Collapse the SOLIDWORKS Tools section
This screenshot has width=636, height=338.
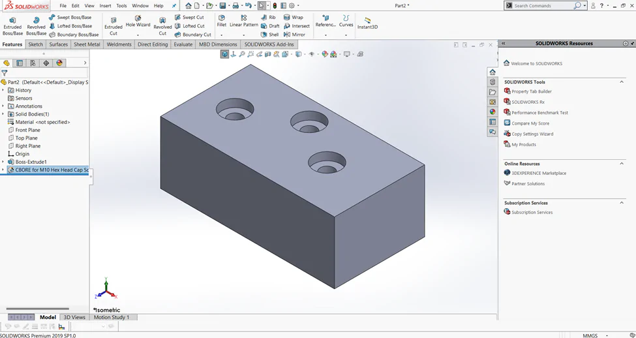[x=622, y=82]
